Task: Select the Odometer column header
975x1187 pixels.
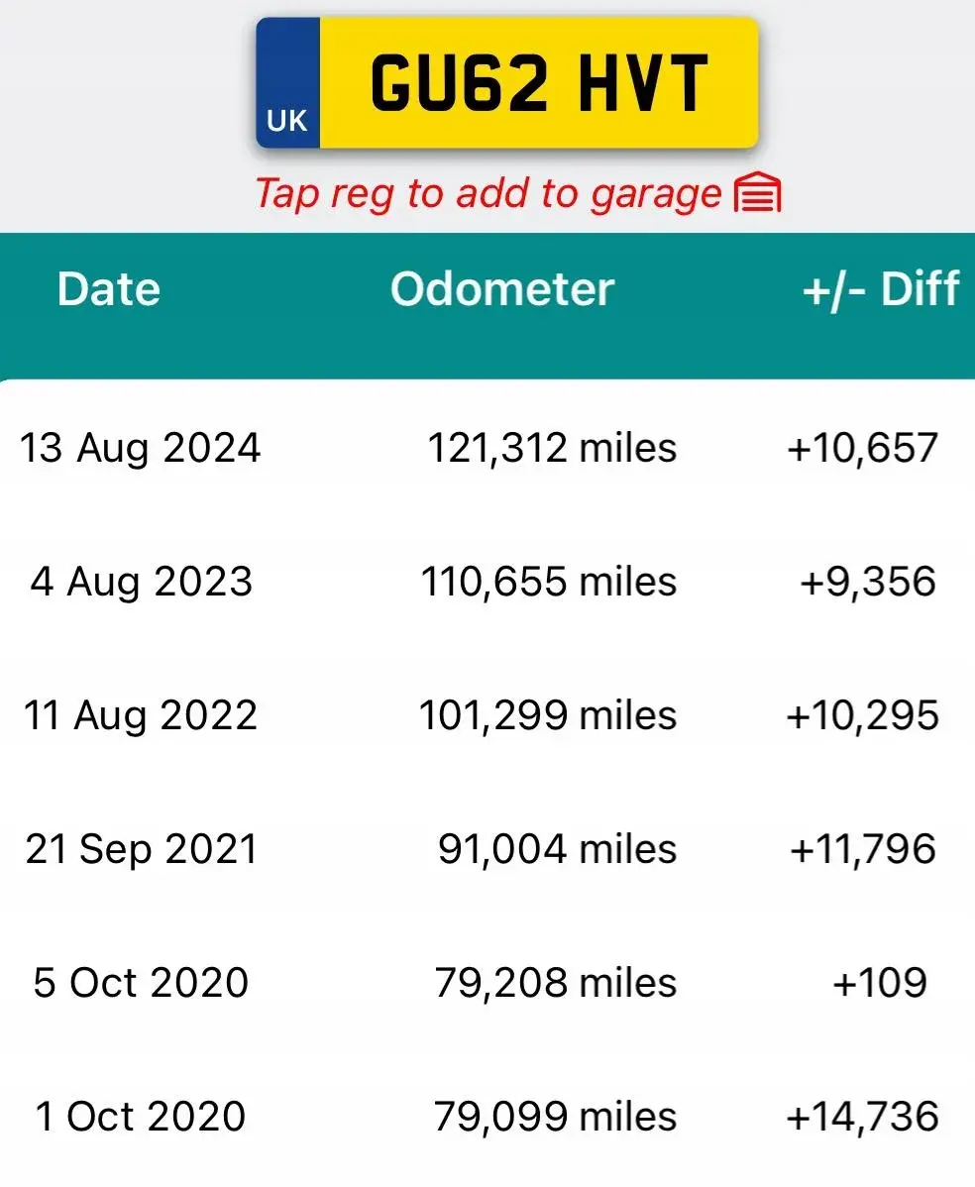Action: point(502,289)
